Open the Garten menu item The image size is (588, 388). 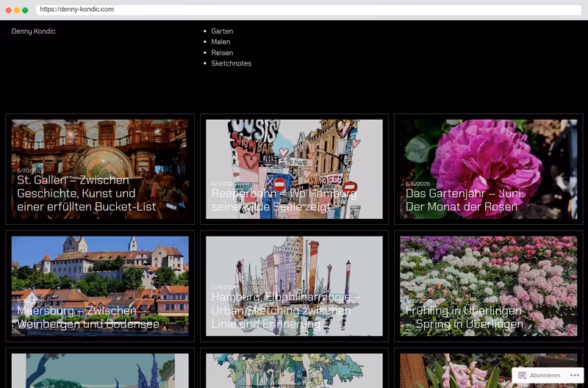pyautogui.click(x=222, y=31)
